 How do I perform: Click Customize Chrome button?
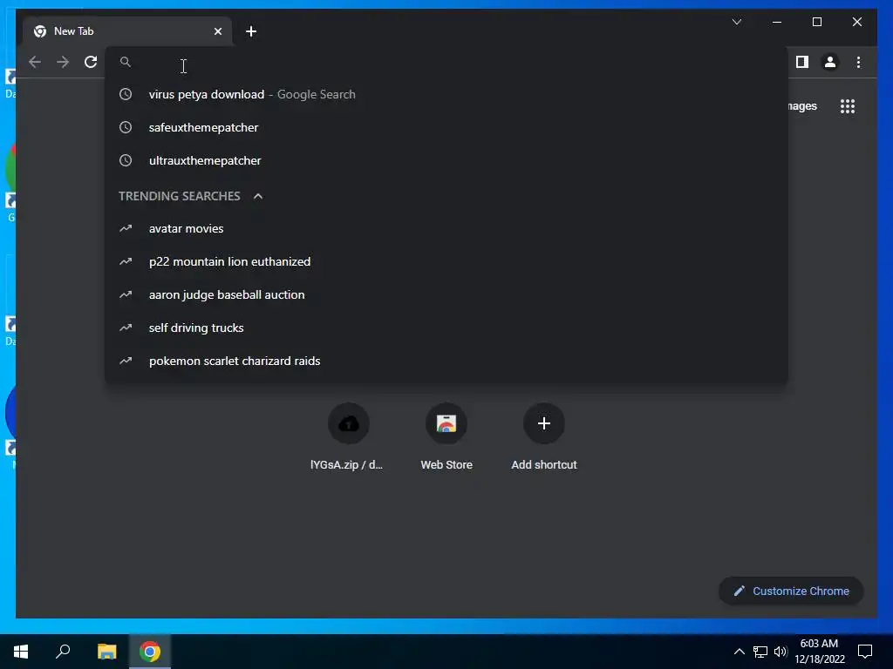click(x=791, y=591)
